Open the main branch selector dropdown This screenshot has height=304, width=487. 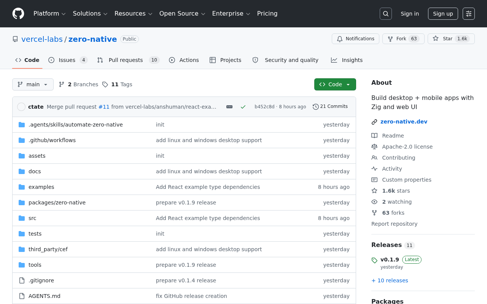[33, 84]
